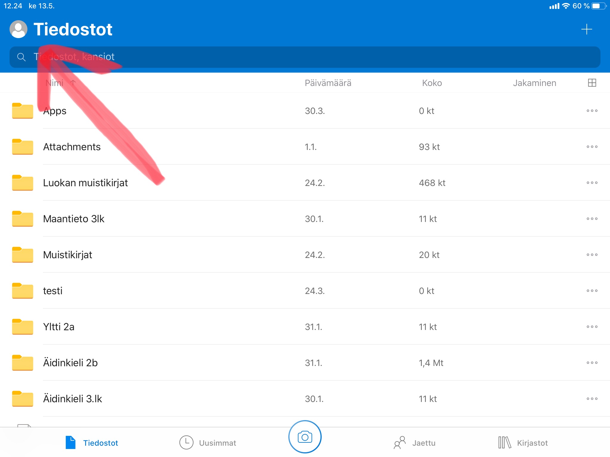610x457 pixels.
Task: Open the Apps folder icon
Action: [x=23, y=111]
